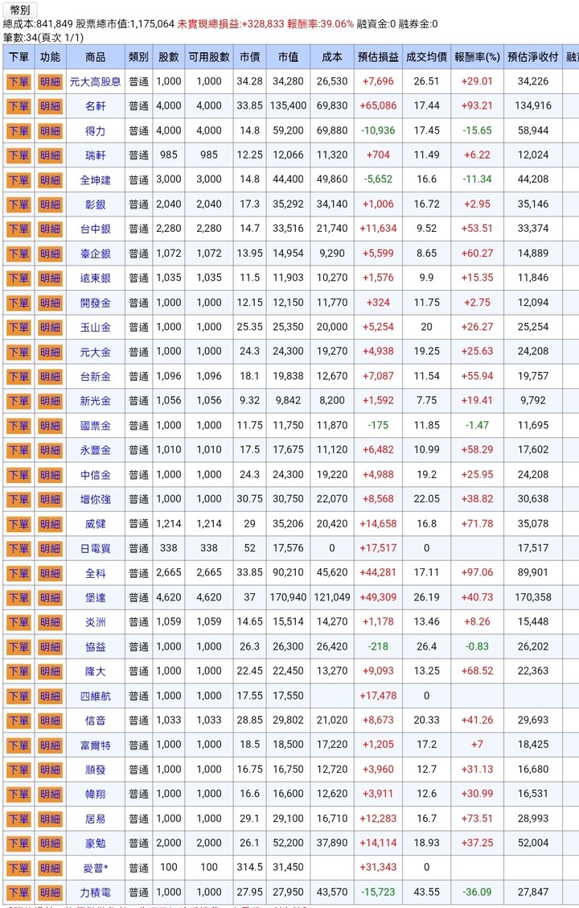Select 堡達 market value 170,940
Screen dimensions: 579x908
point(288,597)
